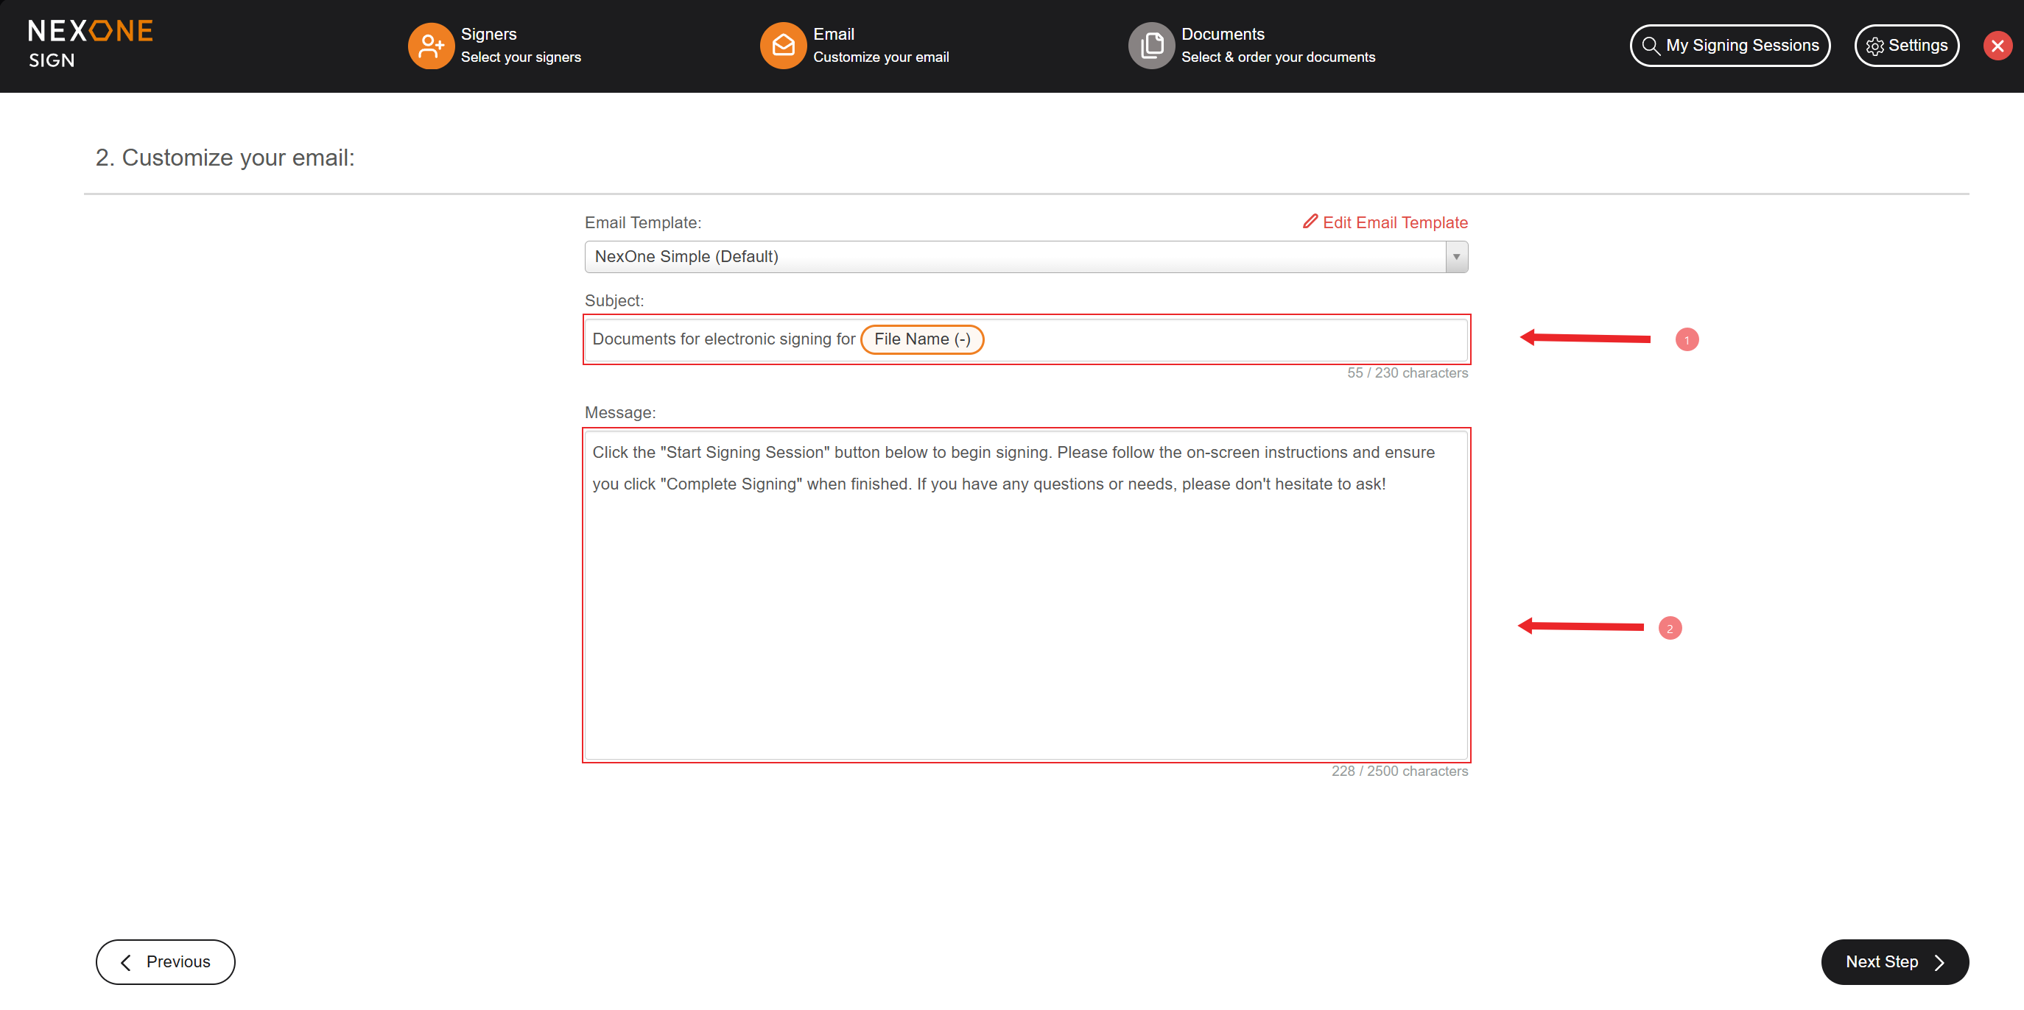Click the red close X icon
Screen dimensions: 2024x1010
coord(1997,46)
